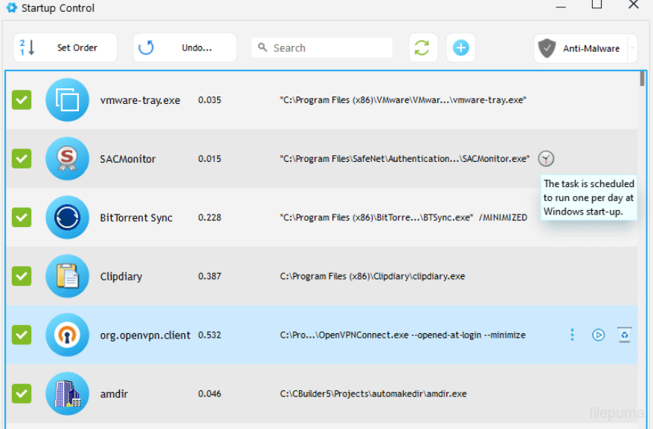
Task: Delete org.openvpn.client with the trash icon
Action: [x=624, y=335]
